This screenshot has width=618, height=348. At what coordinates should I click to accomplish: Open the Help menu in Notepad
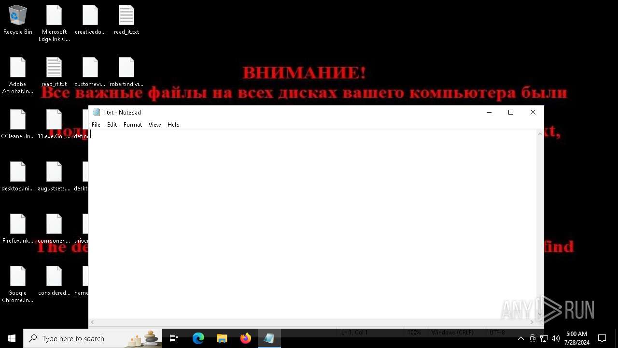[173, 125]
